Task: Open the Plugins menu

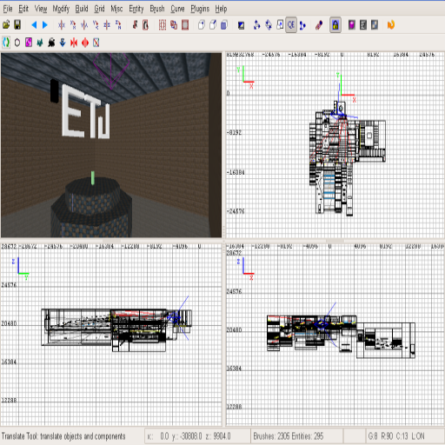Action: 200,9
